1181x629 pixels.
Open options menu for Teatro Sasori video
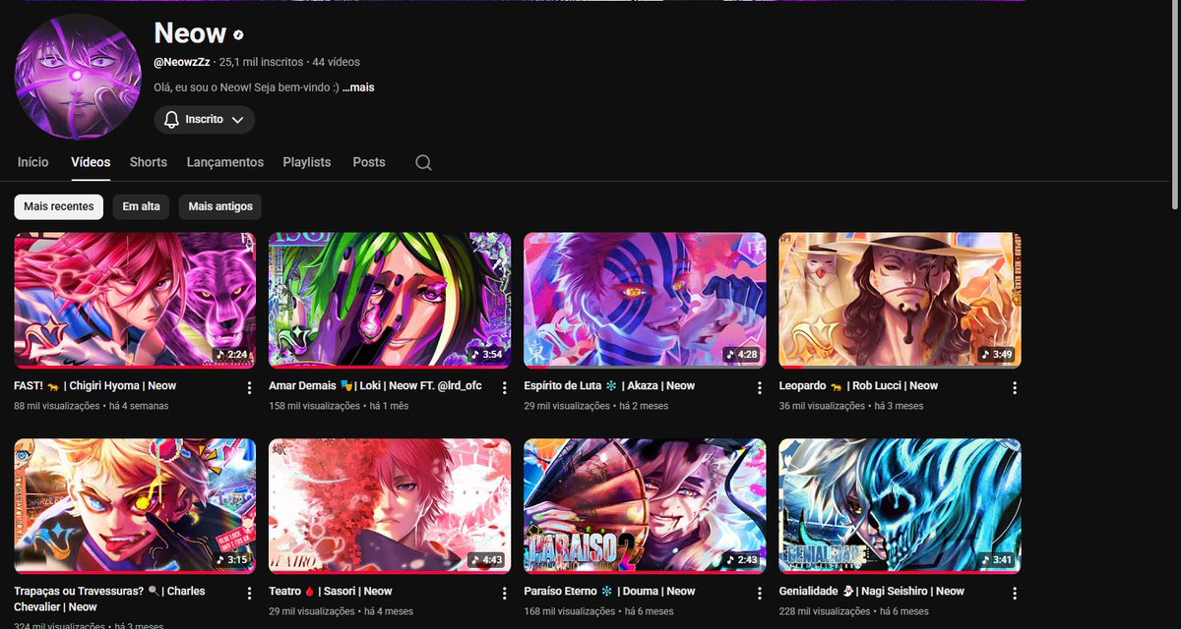pyautogui.click(x=504, y=593)
